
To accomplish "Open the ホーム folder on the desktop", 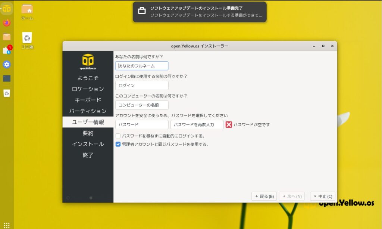I will (27, 10).
